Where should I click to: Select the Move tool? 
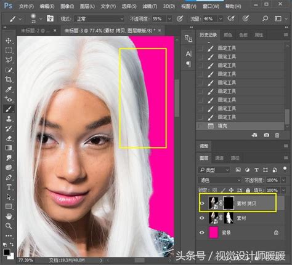pyautogui.click(x=9, y=41)
